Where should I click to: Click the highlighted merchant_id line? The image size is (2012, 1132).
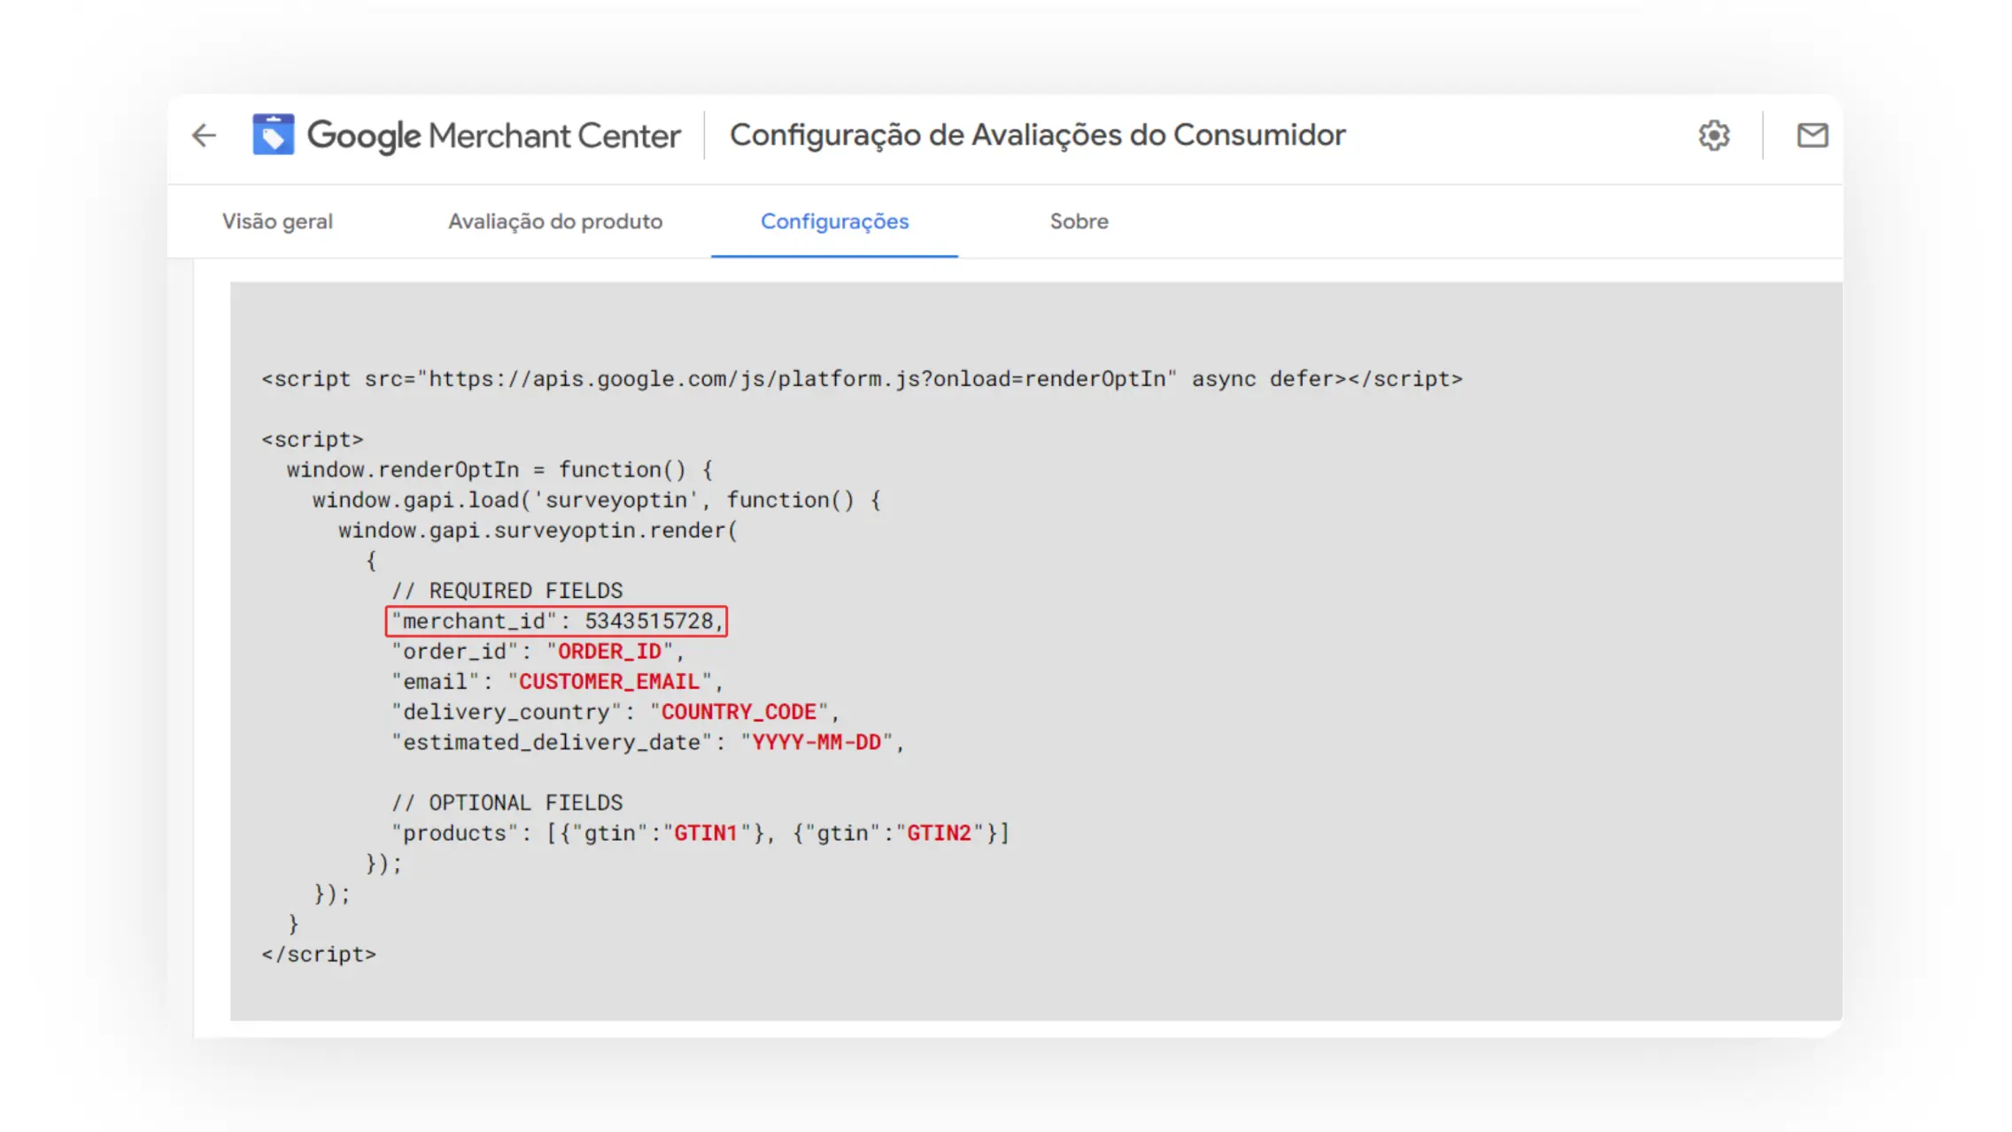[556, 621]
